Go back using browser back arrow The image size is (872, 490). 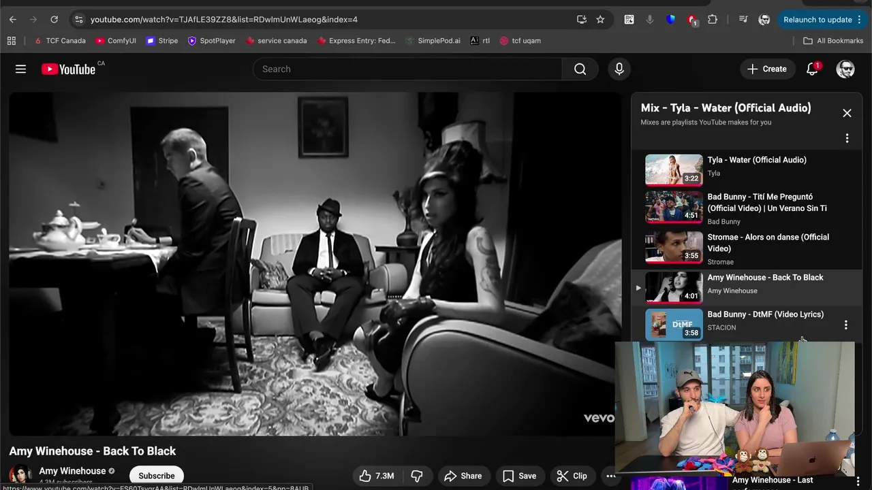(13, 20)
